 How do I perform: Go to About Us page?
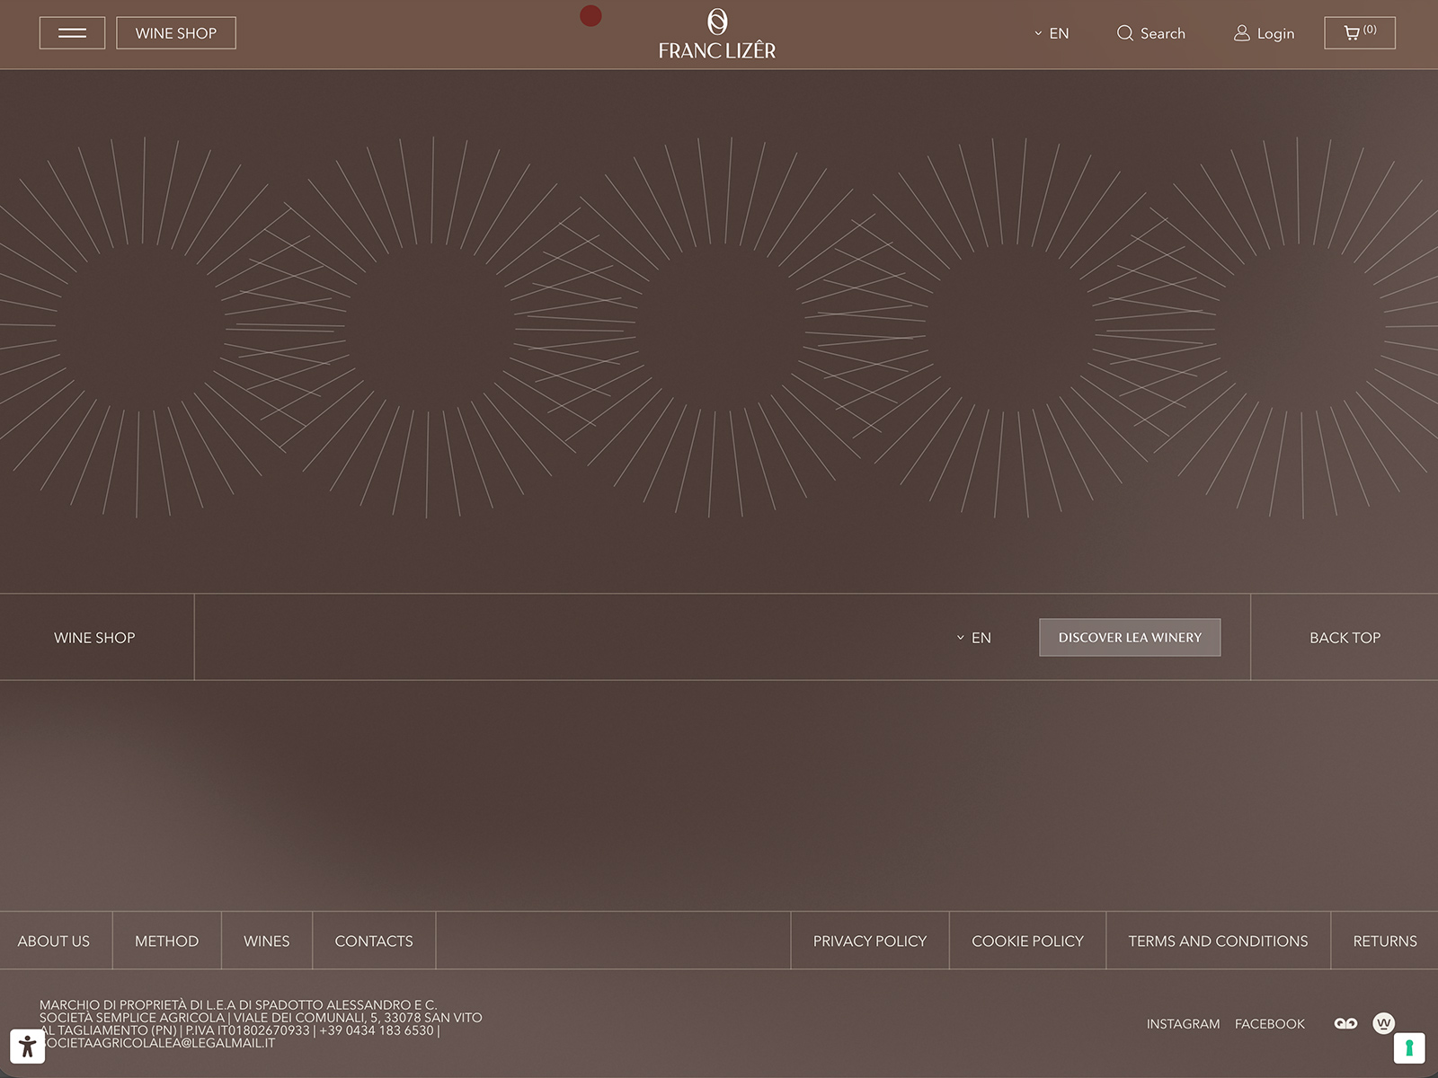click(54, 941)
